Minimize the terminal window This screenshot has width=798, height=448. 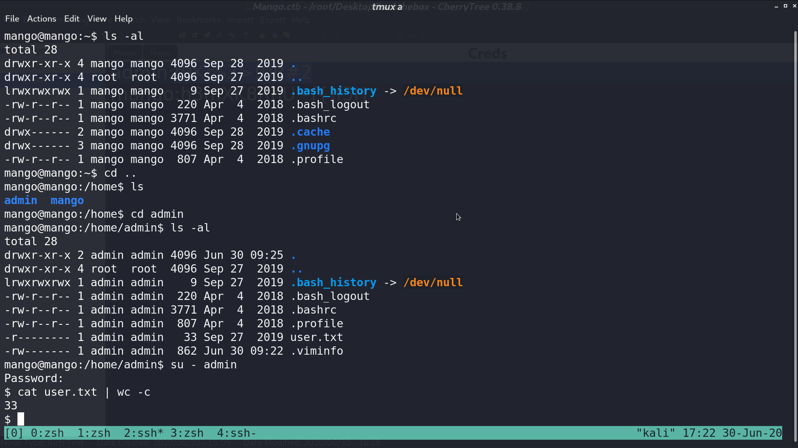click(776, 6)
